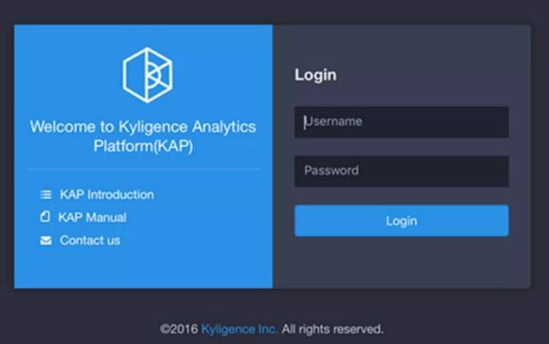Submit with the blue Login button
549x344 pixels.
[402, 221]
